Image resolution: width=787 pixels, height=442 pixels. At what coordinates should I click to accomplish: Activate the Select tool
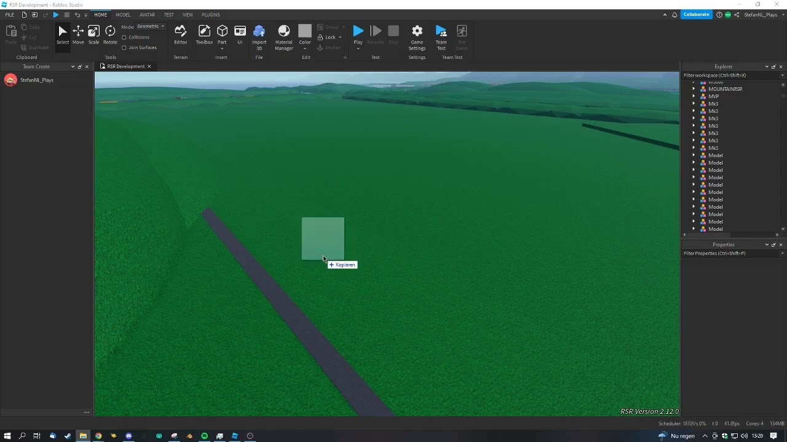(63, 35)
